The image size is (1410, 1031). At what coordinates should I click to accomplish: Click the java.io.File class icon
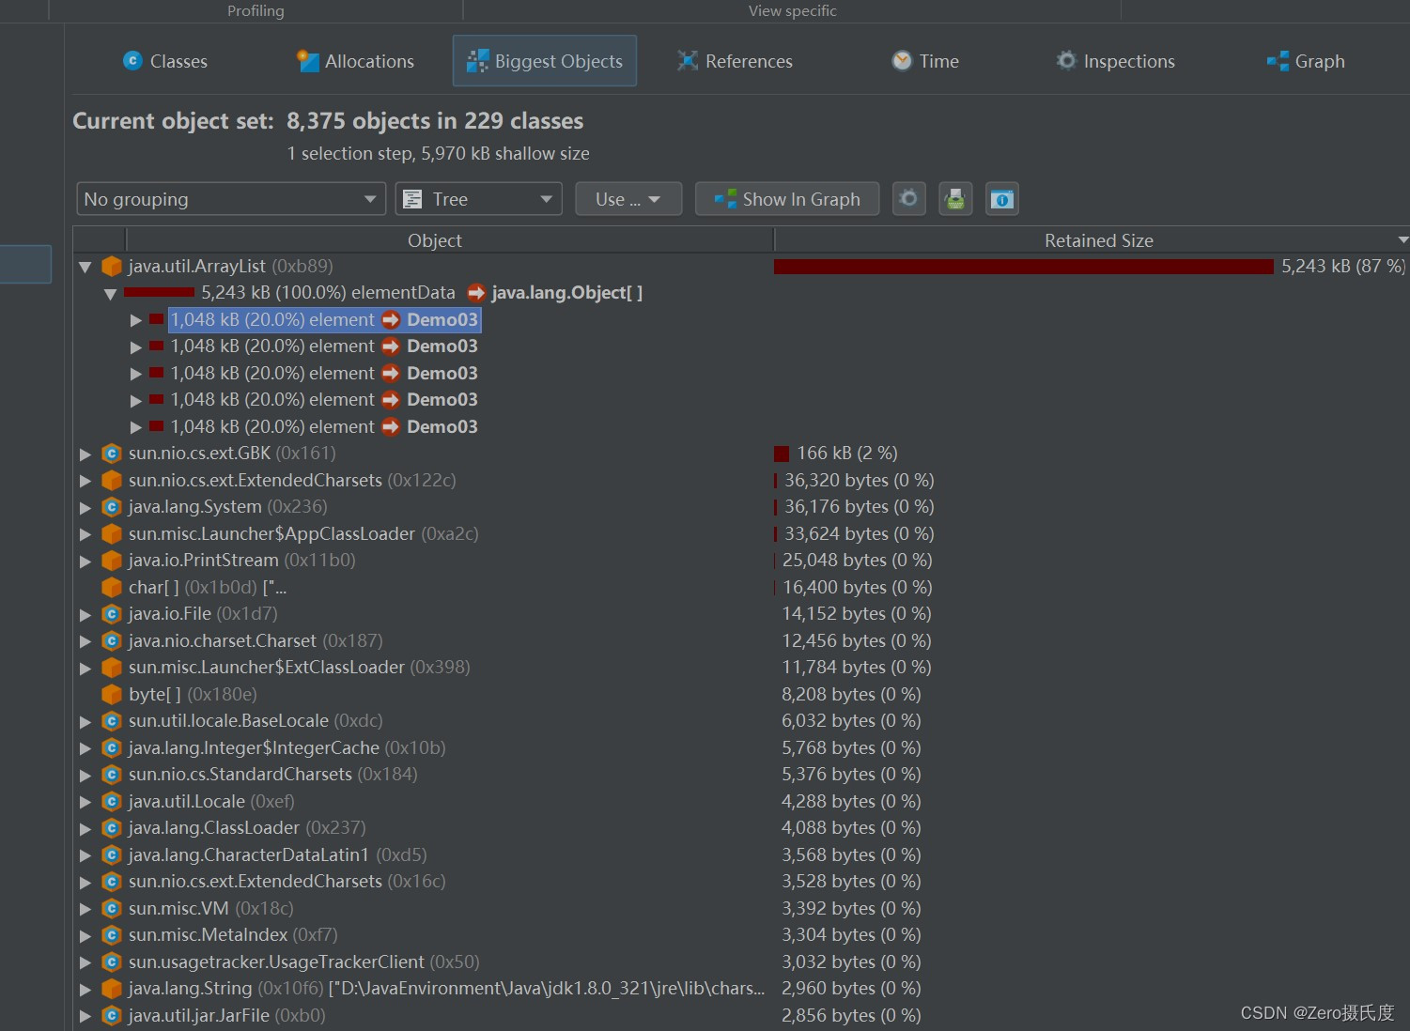coord(112,614)
